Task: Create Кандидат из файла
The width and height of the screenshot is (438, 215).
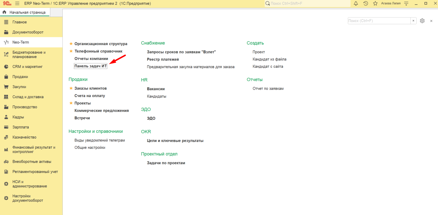Action: click(x=269, y=59)
